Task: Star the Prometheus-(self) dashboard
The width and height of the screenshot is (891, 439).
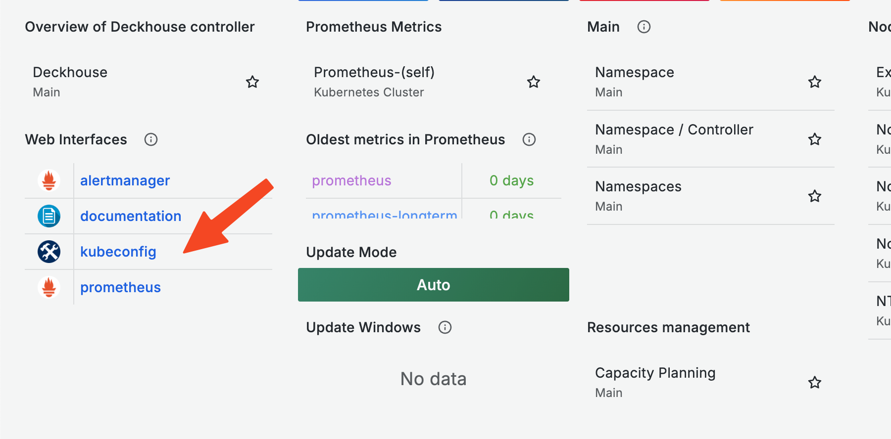Action: coord(534,82)
